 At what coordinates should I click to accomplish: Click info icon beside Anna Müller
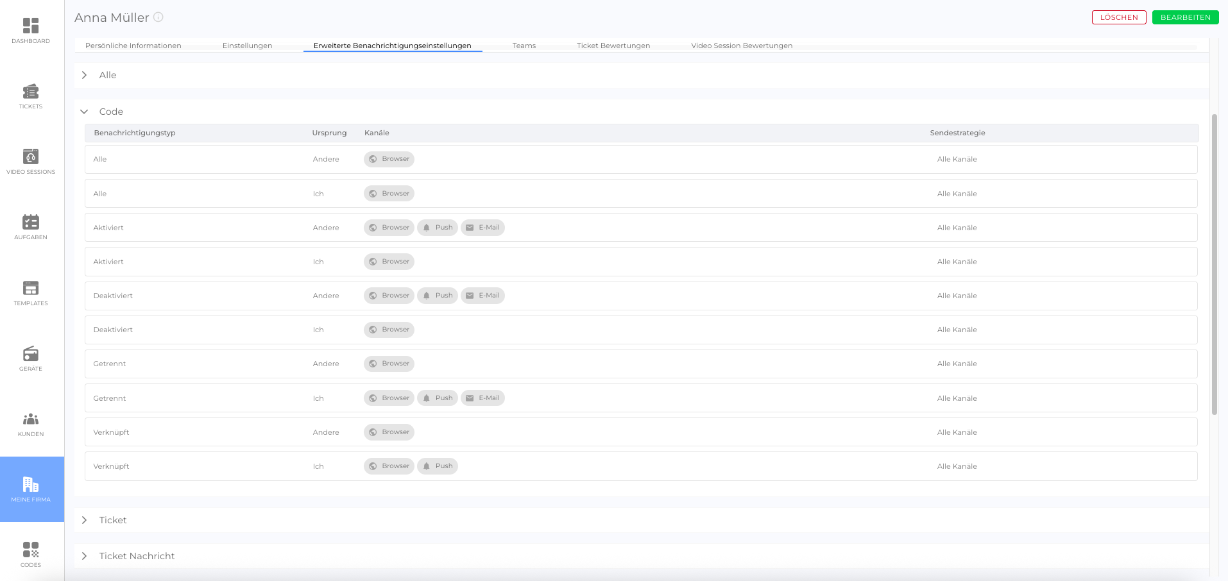(158, 17)
